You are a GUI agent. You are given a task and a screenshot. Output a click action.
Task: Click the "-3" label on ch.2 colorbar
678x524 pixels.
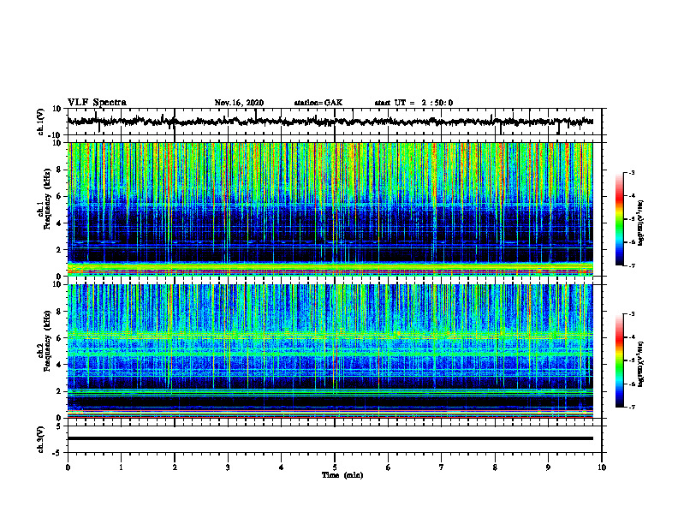631,314
